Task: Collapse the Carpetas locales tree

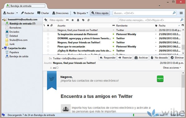Action: (x=3, y=48)
